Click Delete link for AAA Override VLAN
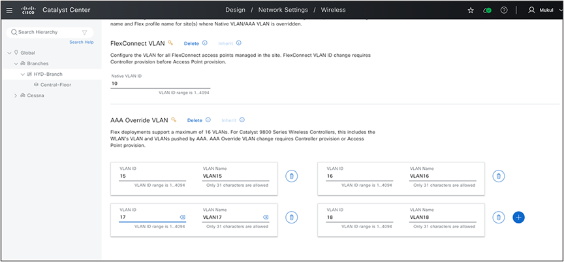564x262 pixels. [195, 121]
